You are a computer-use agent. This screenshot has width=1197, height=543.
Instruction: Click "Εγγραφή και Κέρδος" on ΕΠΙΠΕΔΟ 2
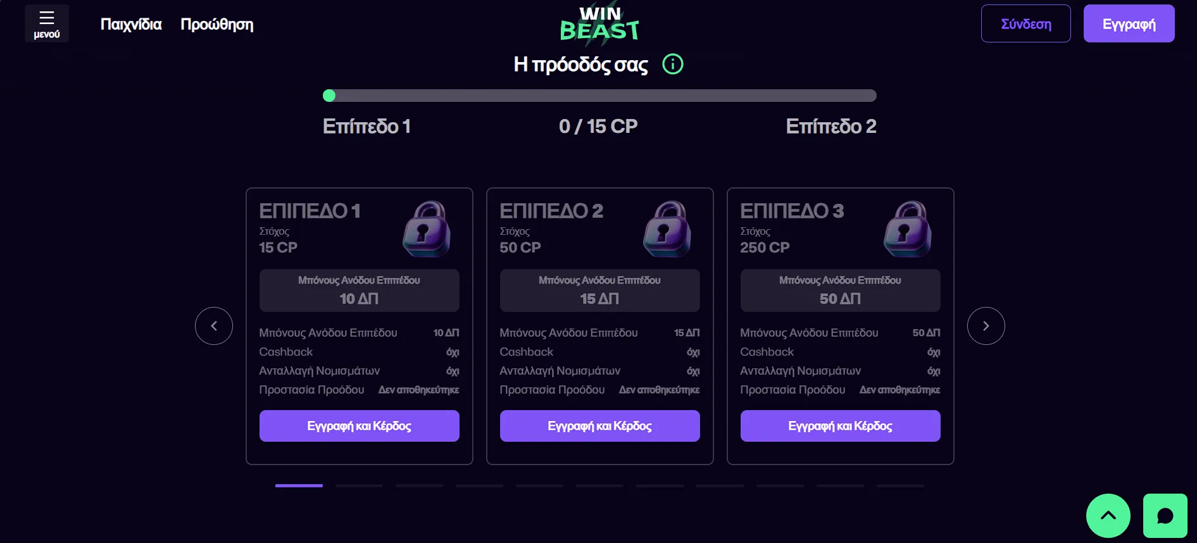click(x=599, y=425)
